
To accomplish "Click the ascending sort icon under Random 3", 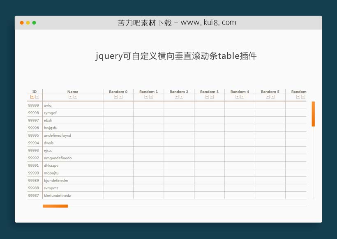I will [212, 97].
